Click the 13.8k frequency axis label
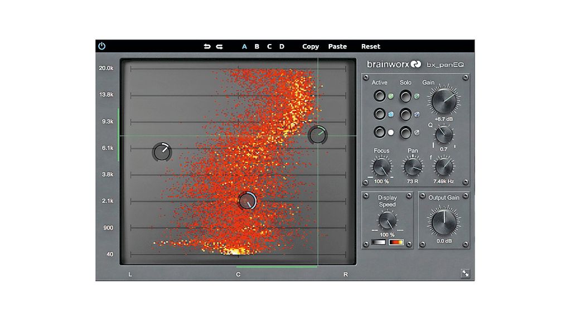Viewport: 571px width, 321px height. click(x=106, y=95)
